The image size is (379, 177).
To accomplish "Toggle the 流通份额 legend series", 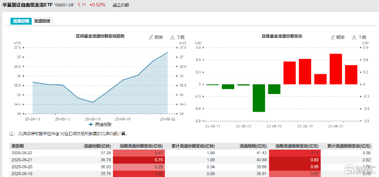I will (100, 125).
